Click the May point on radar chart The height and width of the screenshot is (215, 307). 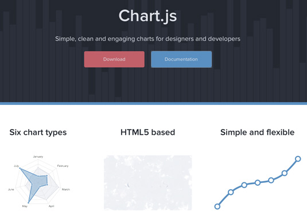pos(29,202)
